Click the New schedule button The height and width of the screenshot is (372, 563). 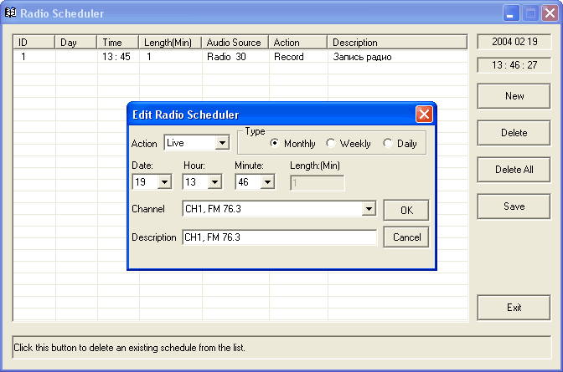click(514, 96)
